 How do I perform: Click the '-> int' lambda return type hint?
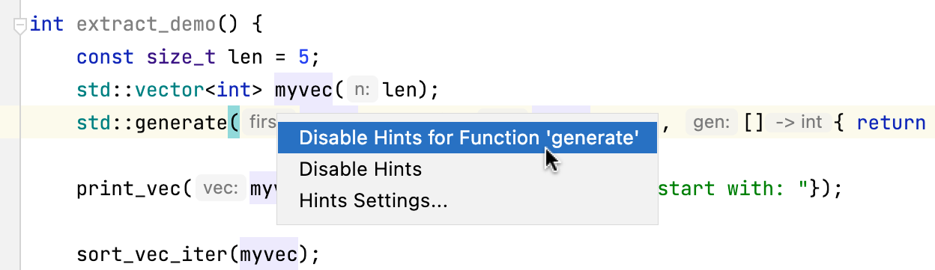(799, 122)
